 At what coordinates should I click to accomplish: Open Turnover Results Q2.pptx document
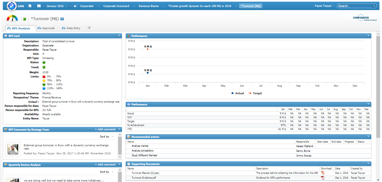click(146, 173)
